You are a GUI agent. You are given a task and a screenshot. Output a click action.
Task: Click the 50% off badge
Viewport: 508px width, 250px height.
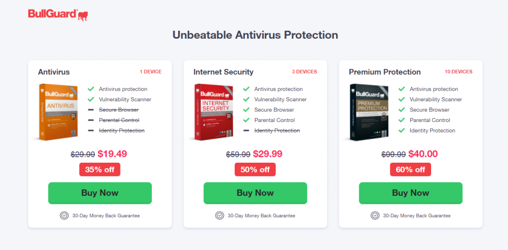(x=255, y=169)
